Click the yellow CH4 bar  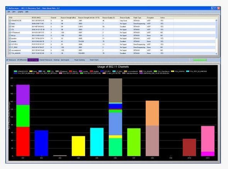(x=78, y=146)
